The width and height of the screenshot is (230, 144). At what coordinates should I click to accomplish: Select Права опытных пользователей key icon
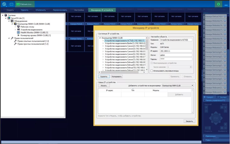click(x=15, y=41)
